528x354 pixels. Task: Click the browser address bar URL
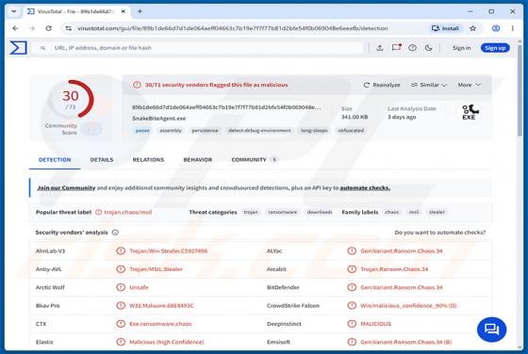coord(232,28)
